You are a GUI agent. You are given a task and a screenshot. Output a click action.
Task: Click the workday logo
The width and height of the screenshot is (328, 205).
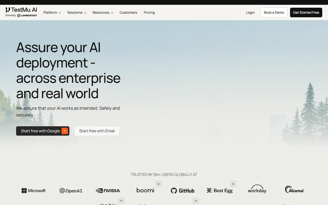click(x=257, y=189)
